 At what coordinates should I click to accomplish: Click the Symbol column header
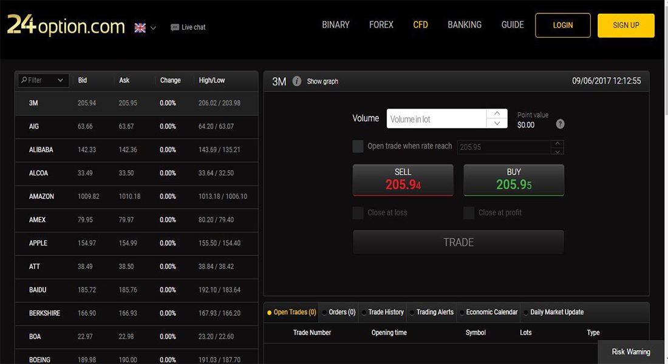(x=476, y=332)
